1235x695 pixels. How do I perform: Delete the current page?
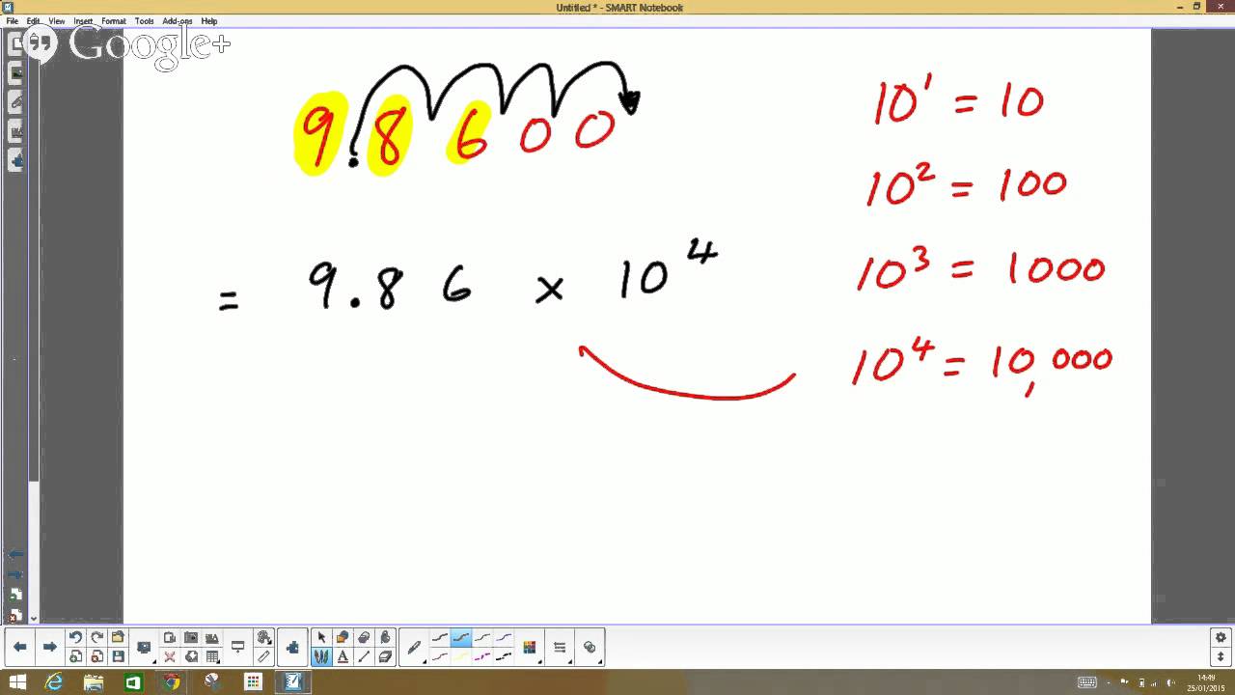96,656
